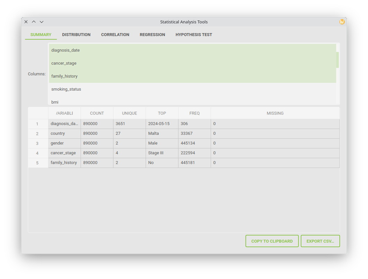
Task: Select diagnosis_date in the Columns list
Action: (x=192, y=50)
